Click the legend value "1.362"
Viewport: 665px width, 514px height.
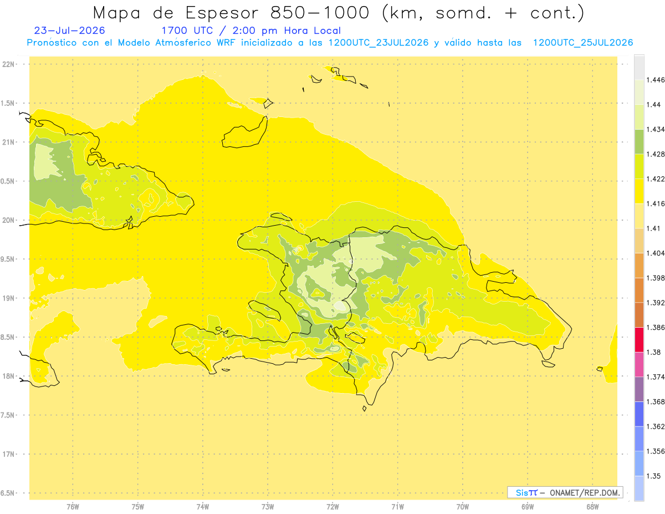tap(656, 426)
